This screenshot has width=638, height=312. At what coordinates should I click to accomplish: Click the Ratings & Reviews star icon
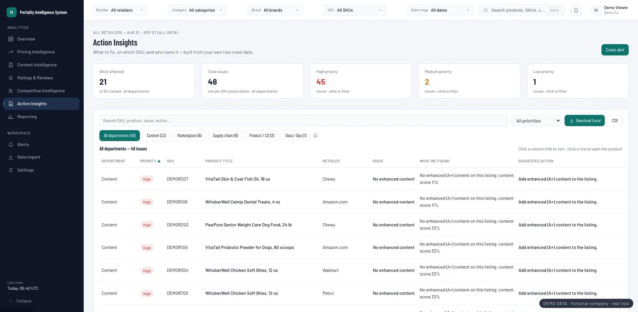pyautogui.click(x=11, y=78)
